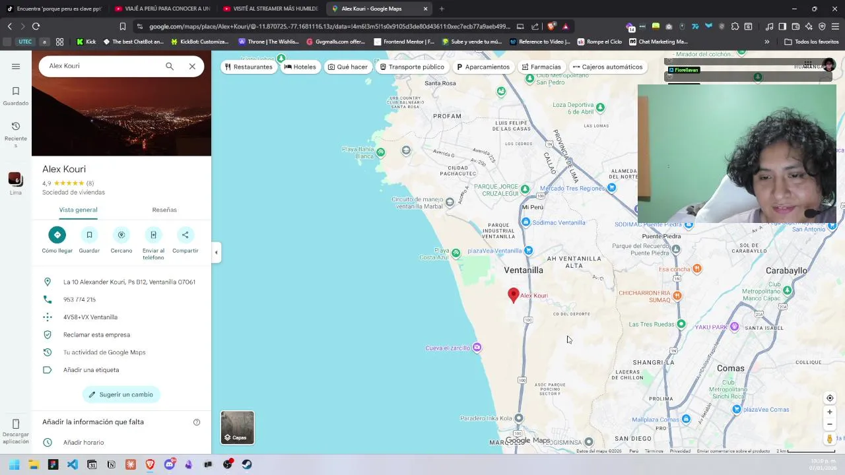Zoom in with the plus button
Screen dimensions: 845x475
coord(830,412)
